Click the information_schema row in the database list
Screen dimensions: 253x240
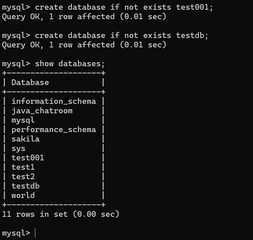53,101
